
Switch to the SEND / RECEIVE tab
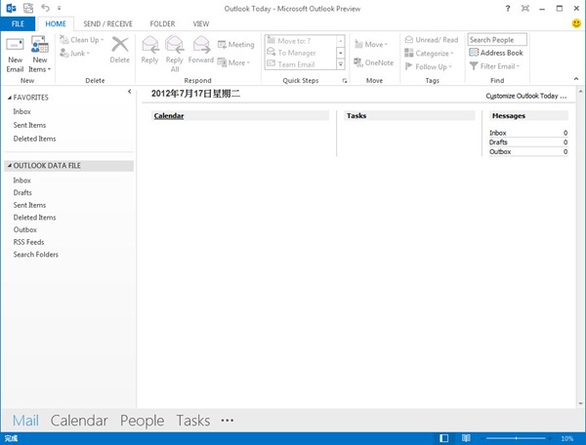coord(107,23)
